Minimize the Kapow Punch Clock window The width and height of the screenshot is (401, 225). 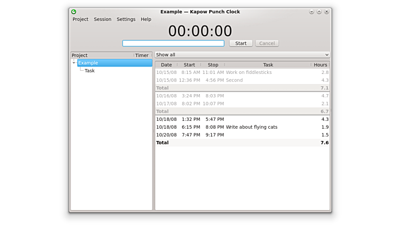(311, 12)
